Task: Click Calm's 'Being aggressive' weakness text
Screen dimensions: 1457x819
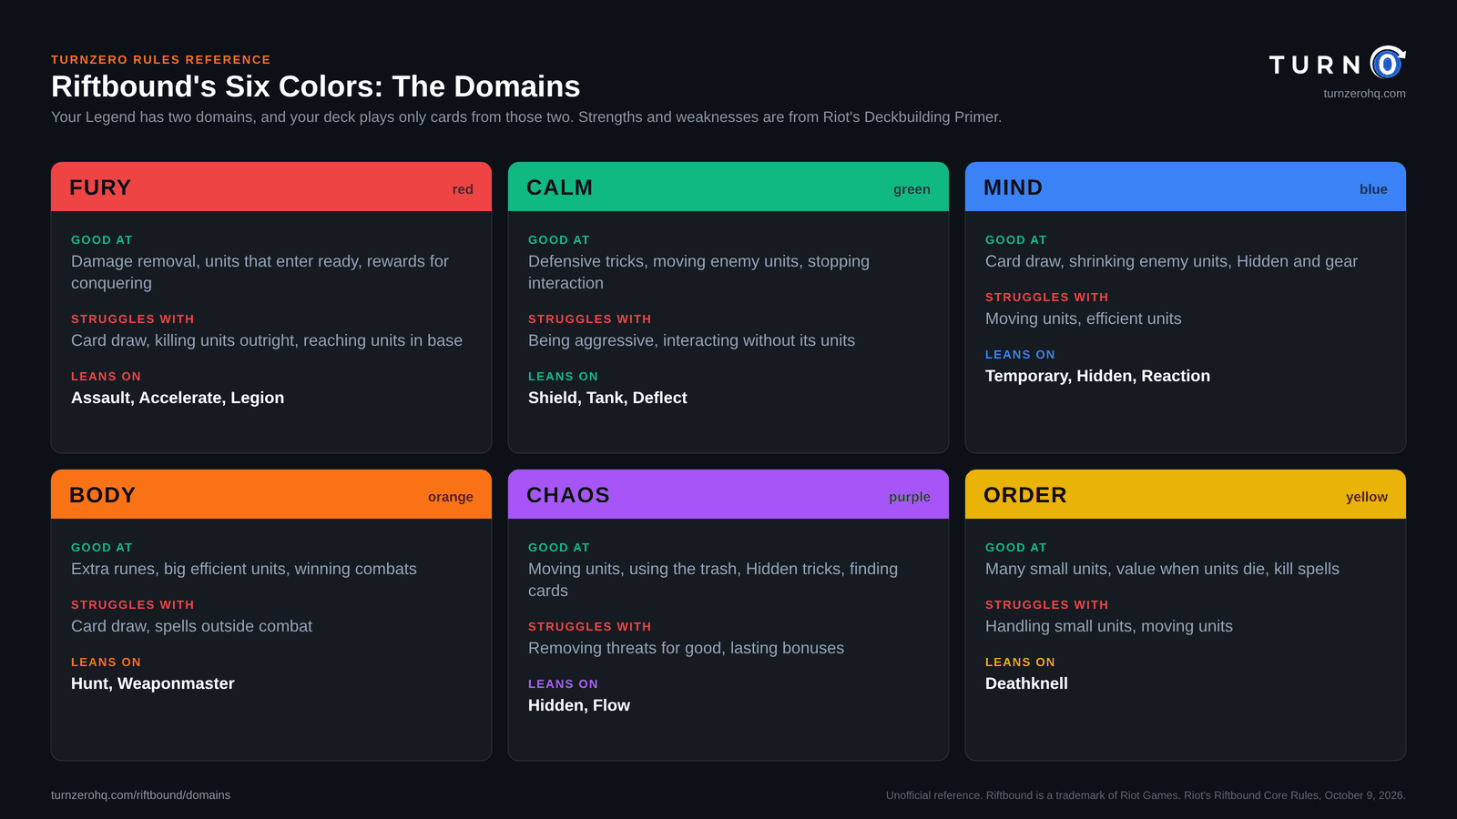Action: point(691,340)
